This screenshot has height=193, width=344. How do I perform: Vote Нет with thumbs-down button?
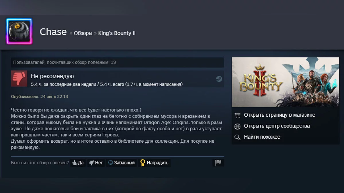point(96,163)
